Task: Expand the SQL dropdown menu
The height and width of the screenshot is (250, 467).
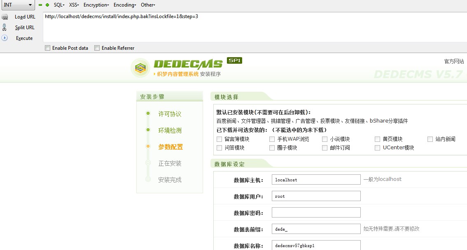Action: point(59,5)
